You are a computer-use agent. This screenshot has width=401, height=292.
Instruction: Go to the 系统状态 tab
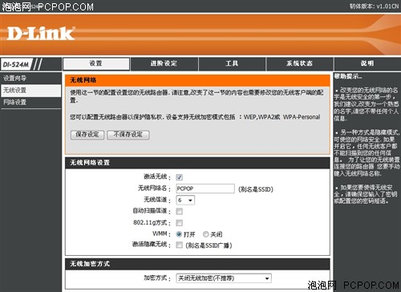point(299,63)
